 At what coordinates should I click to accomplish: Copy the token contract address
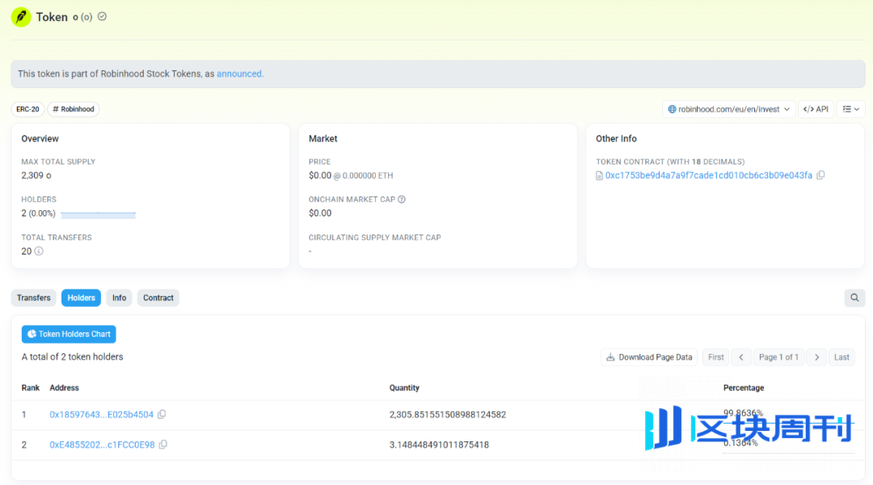tap(820, 175)
